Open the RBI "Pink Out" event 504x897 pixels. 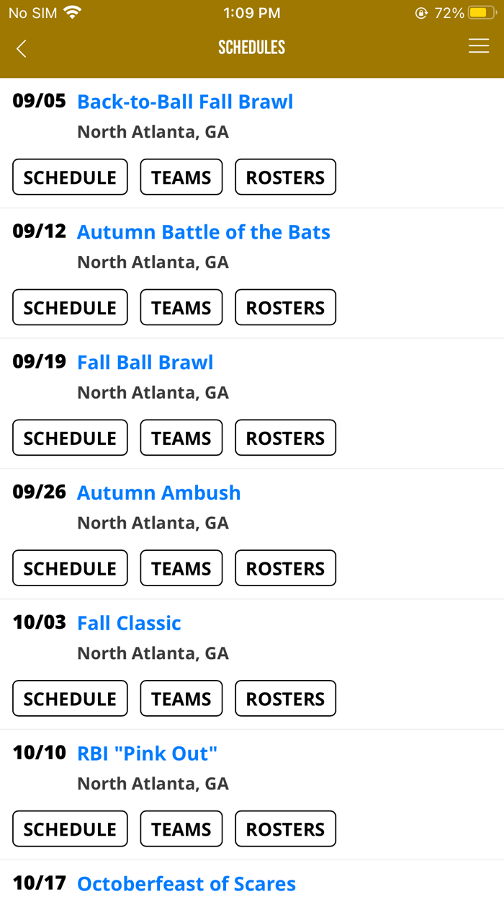(x=147, y=754)
